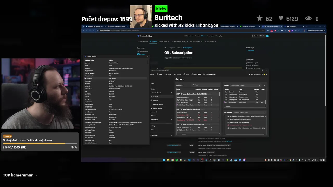
Task: Click the docs Search box
Action: click(x=258, y=36)
